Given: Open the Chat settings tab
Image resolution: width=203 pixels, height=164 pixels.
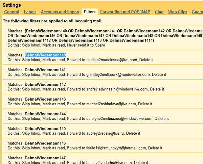Looking at the screenshot, I should coord(159,12).
